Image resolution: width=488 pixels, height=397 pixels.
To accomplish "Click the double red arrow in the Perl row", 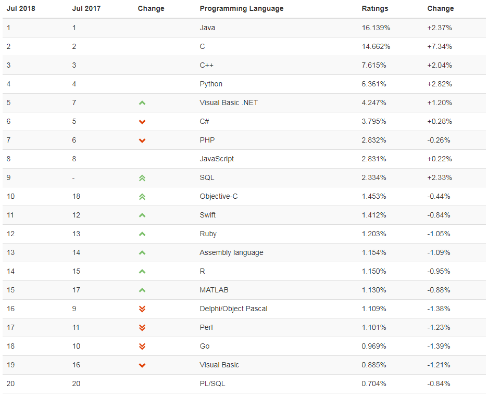I will (142, 327).
